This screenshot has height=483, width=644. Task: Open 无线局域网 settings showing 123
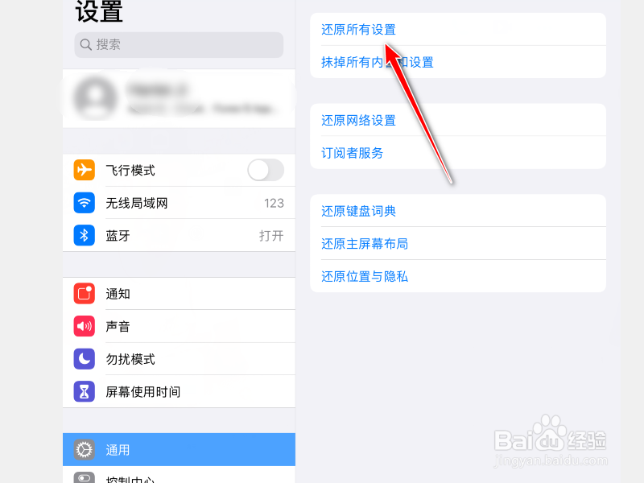click(x=179, y=203)
